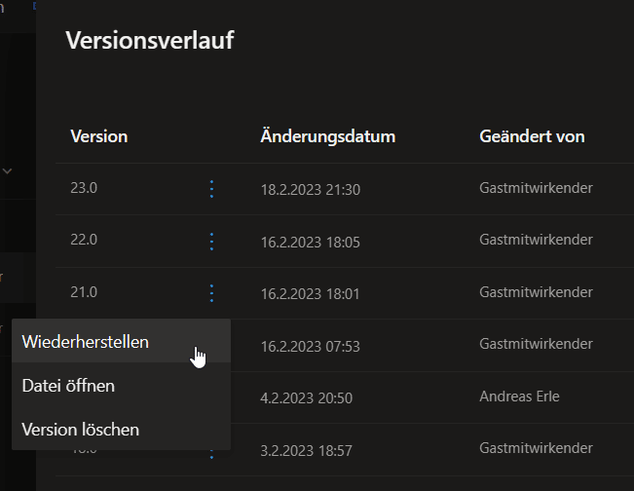Select Datei öffnen in the context menu
This screenshot has height=491, width=634.
coord(68,386)
